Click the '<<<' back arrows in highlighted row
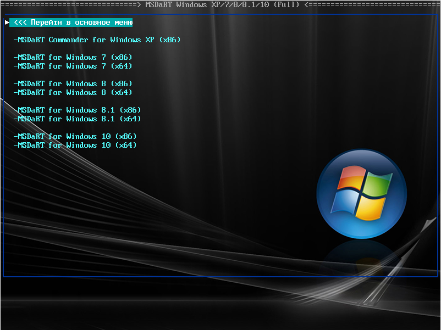 point(20,23)
